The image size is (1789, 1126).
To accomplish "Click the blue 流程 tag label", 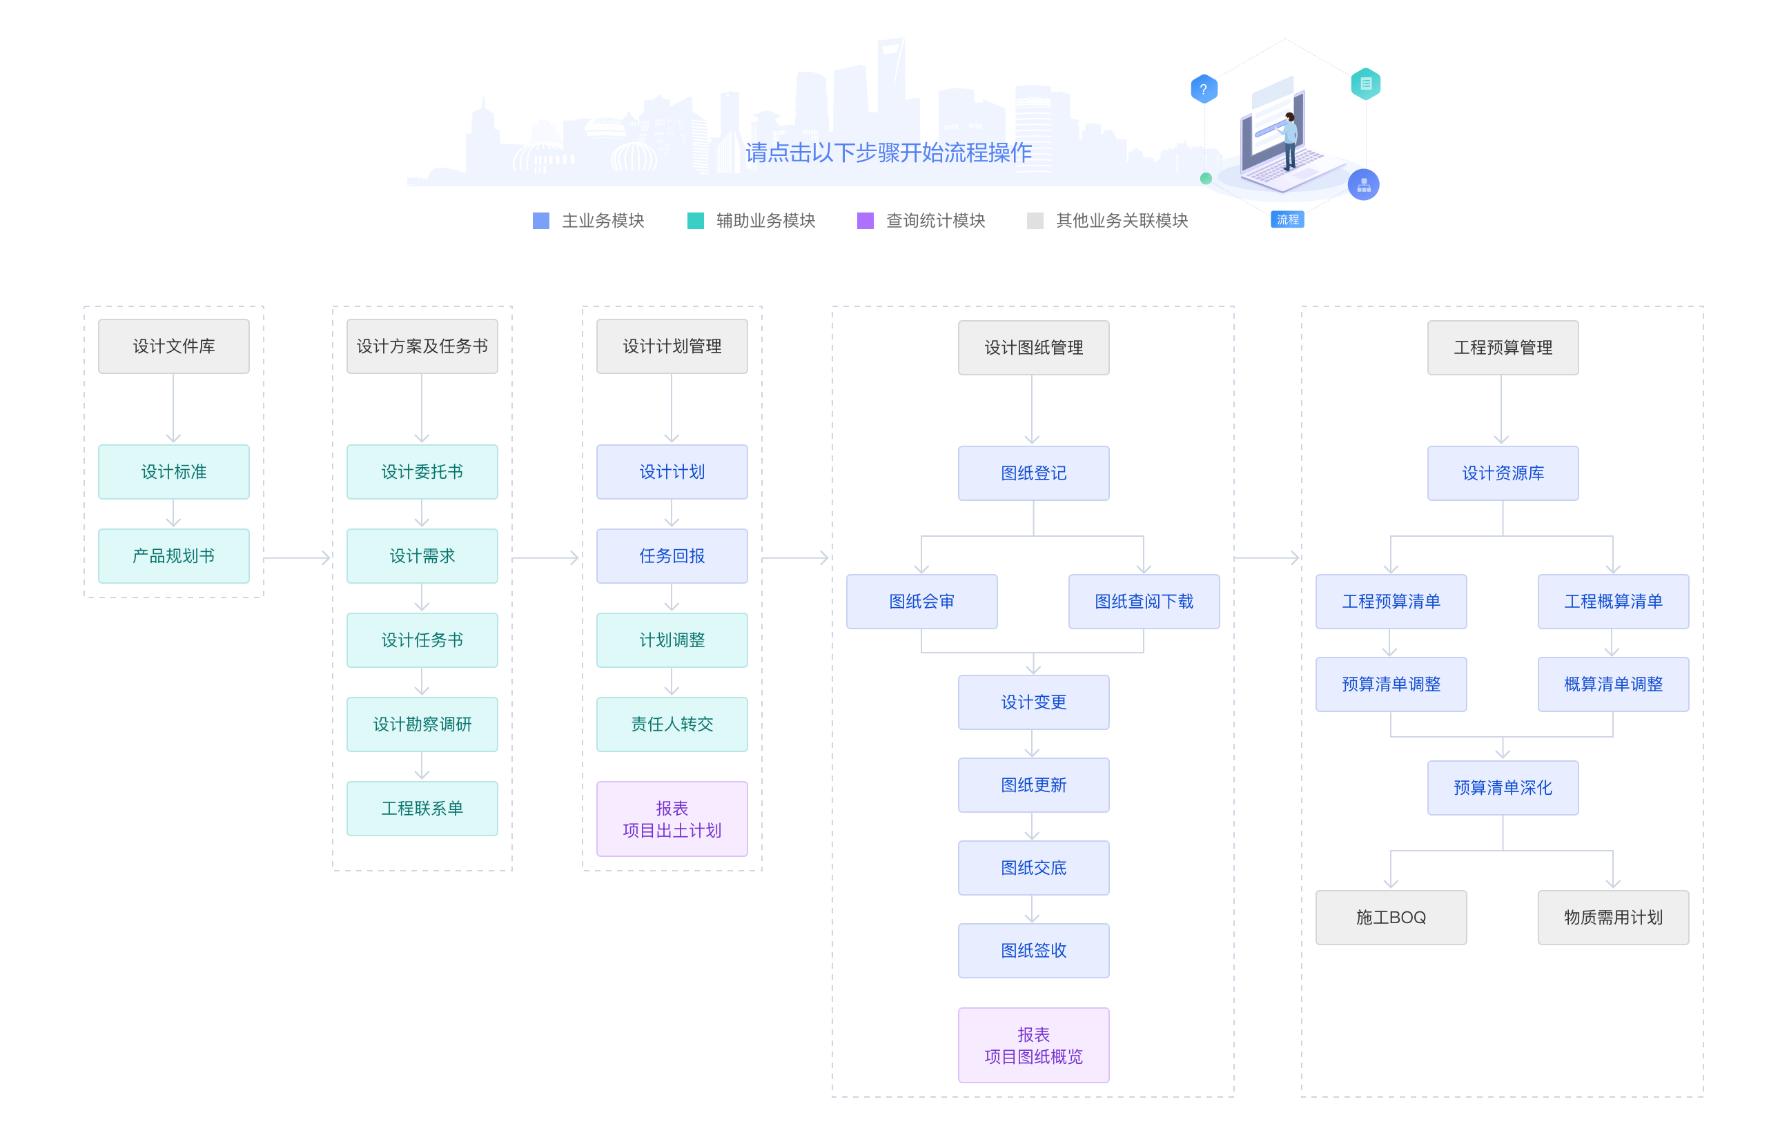I will pyautogui.click(x=1287, y=220).
